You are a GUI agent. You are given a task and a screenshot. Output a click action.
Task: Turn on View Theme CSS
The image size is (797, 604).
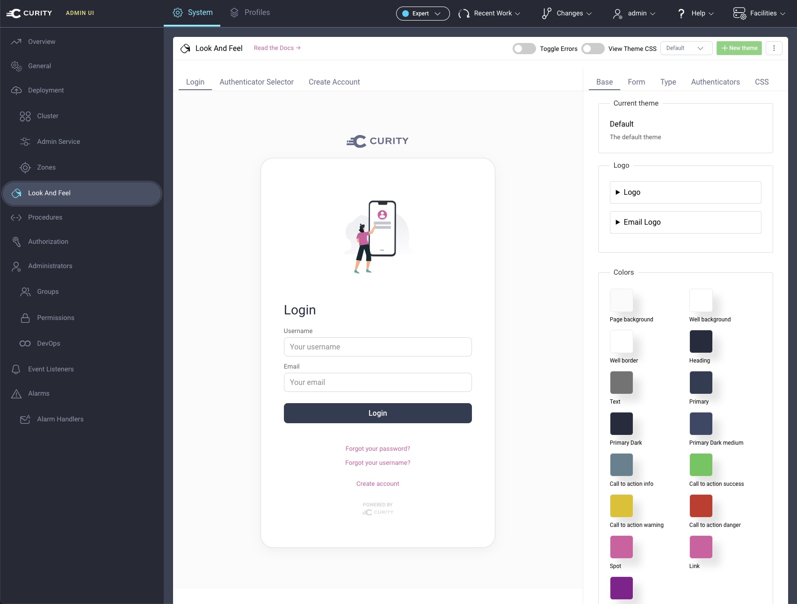point(593,48)
